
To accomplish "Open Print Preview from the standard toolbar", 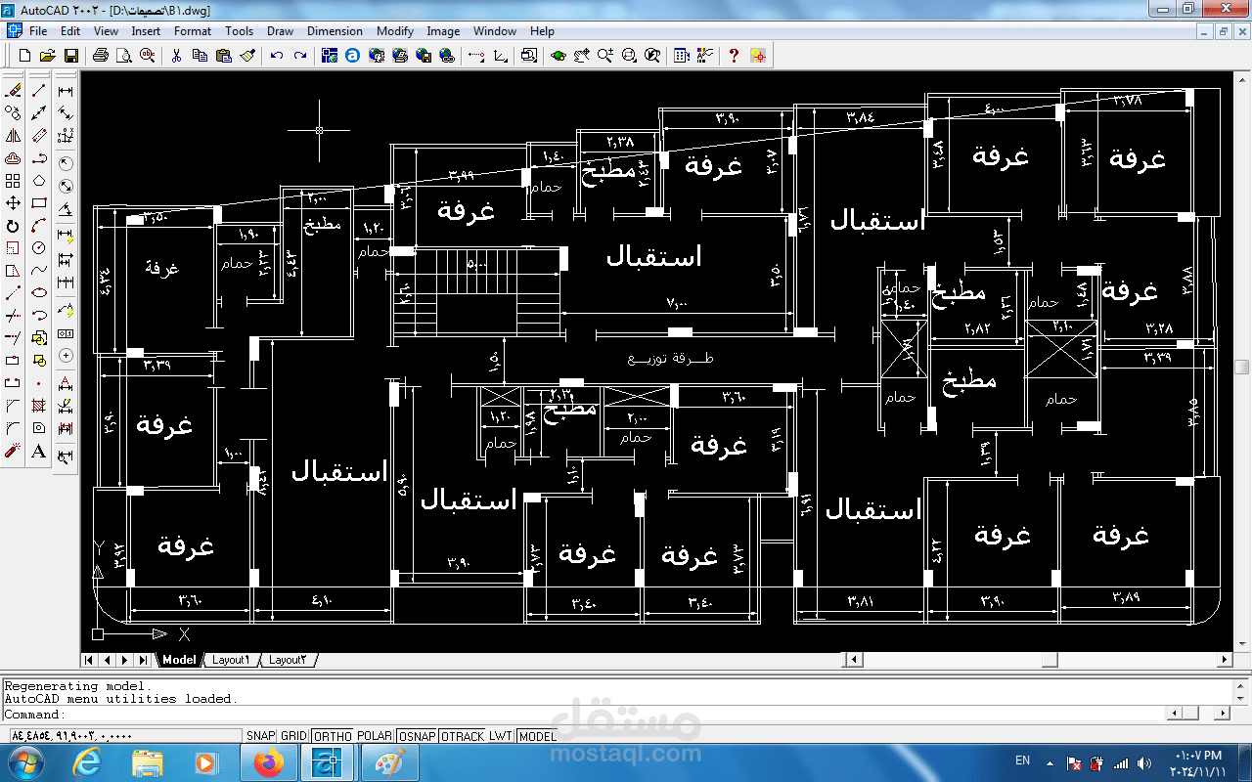I will (x=124, y=56).
